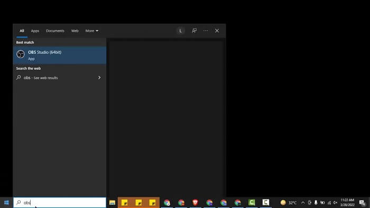This screenshot has height=208, width=370.
Task: Open the white Camtasia recorder taskbar icon
Action: (x=266, y=203)
